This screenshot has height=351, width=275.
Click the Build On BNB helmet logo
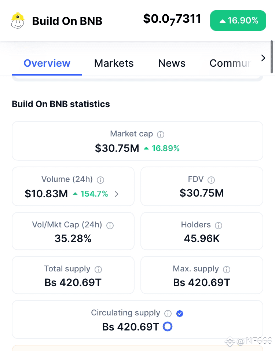tap(18, 21)
